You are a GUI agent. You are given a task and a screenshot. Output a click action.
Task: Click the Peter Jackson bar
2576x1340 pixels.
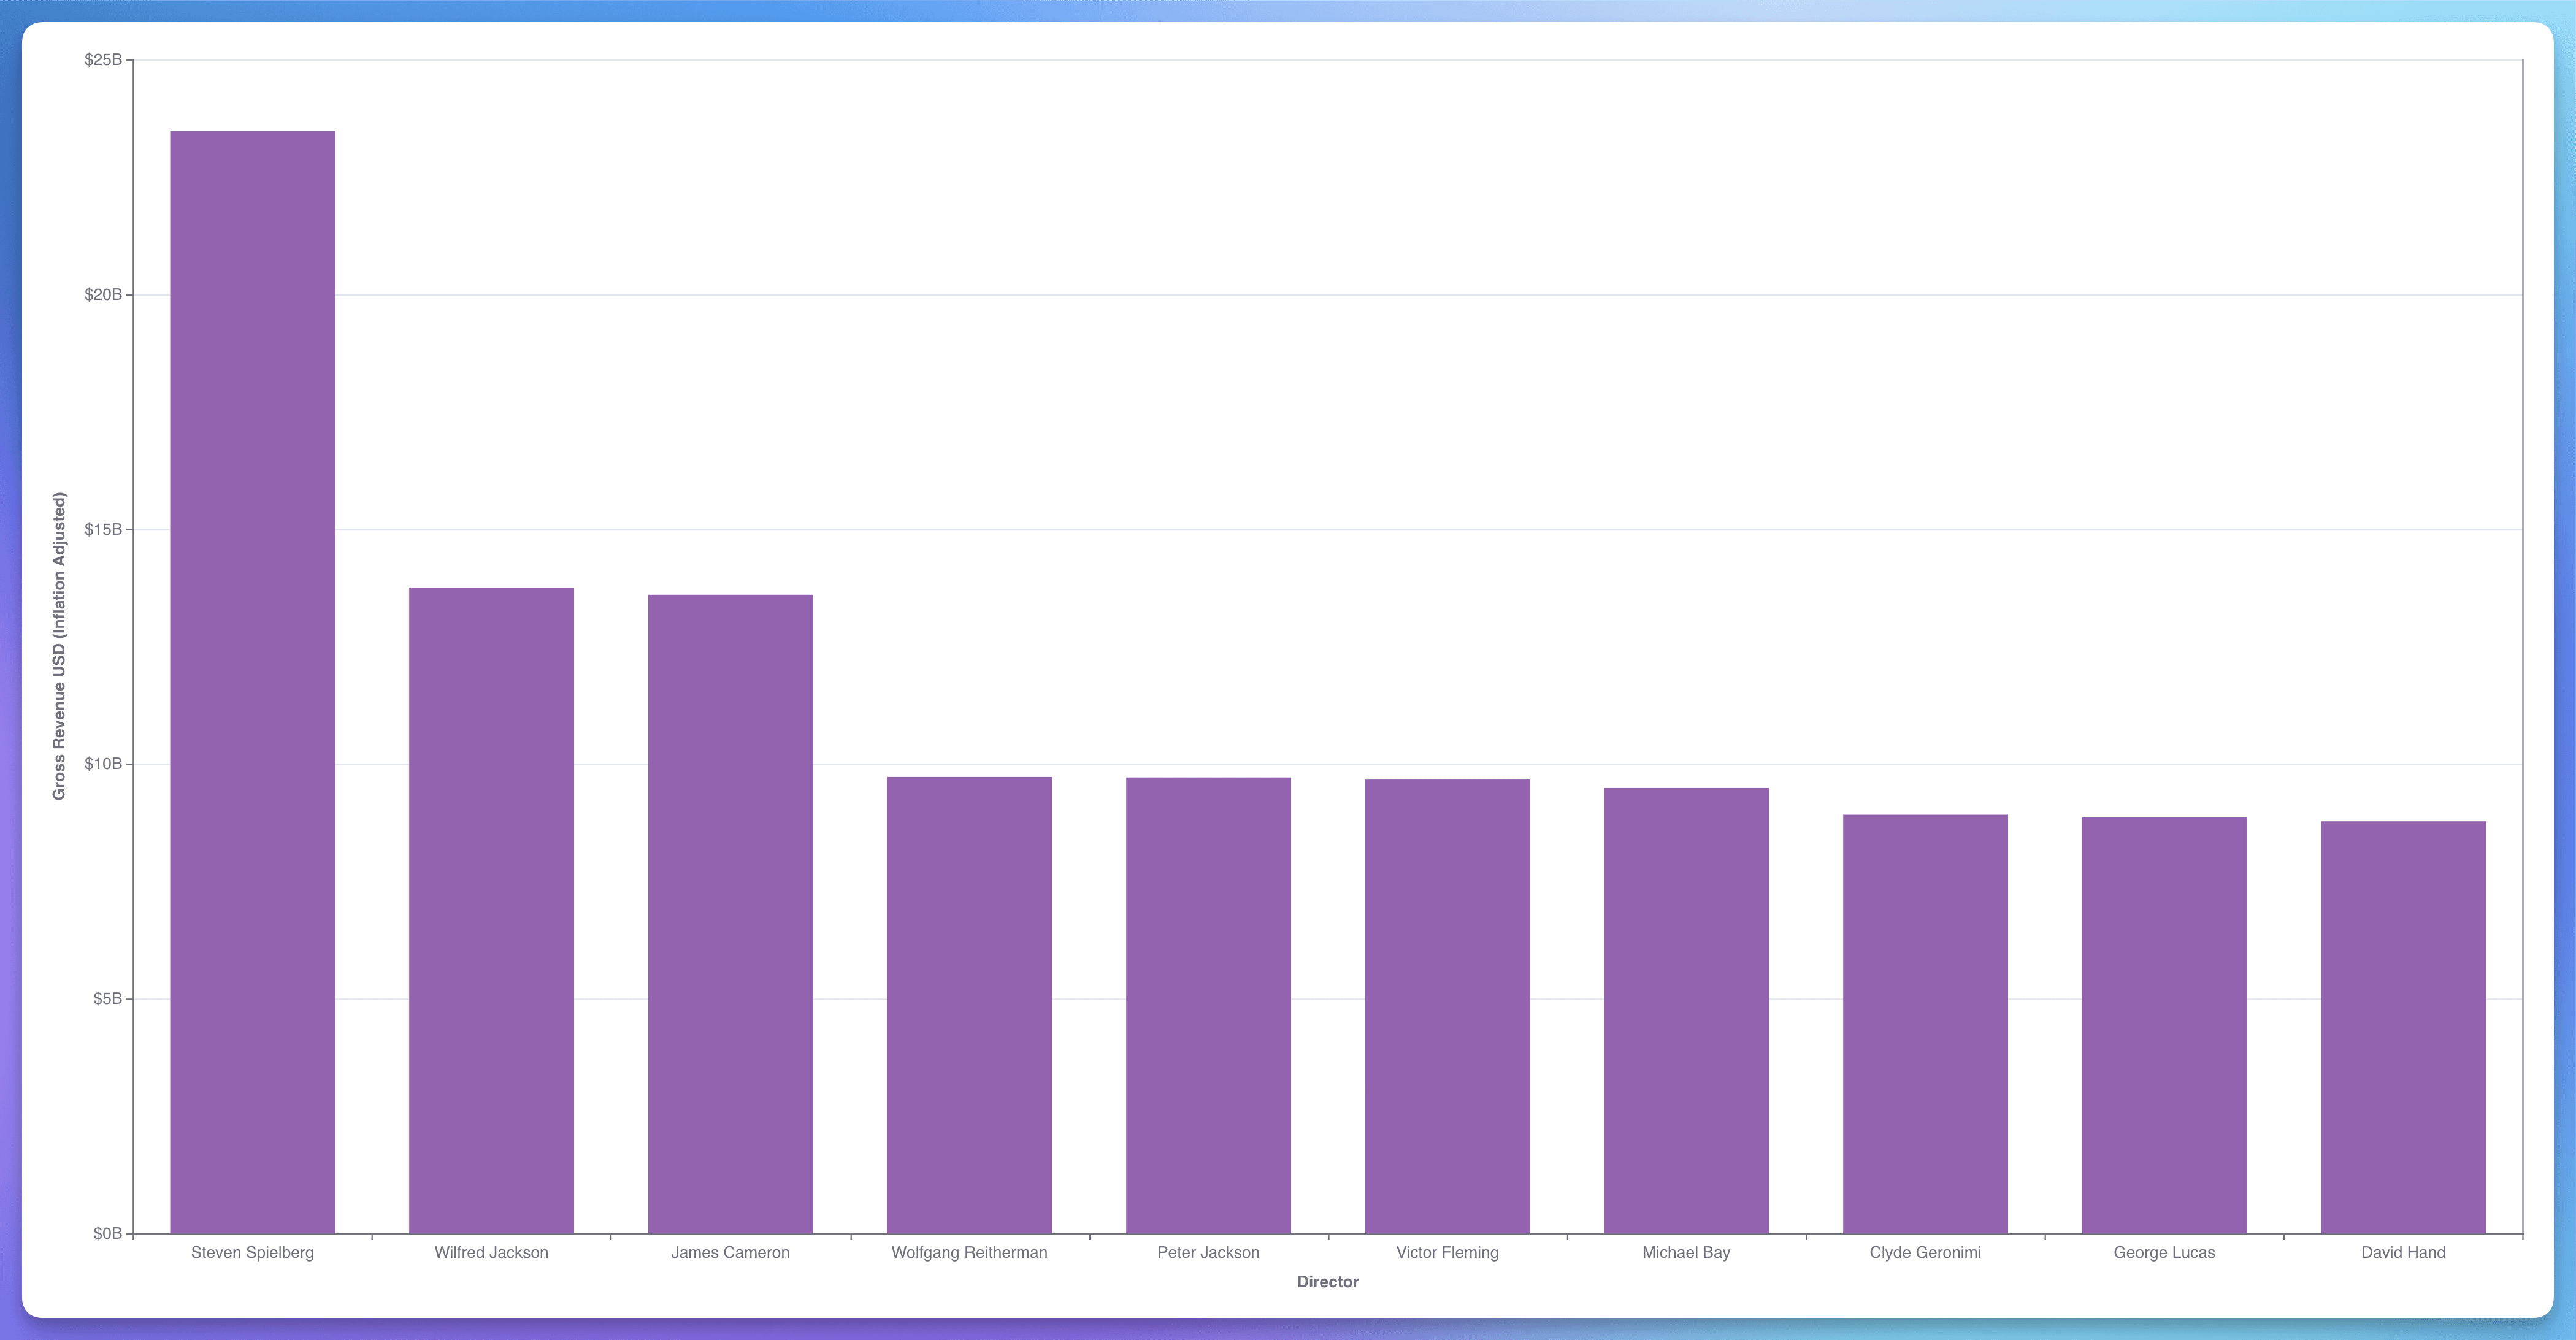coord(1208,1006)
